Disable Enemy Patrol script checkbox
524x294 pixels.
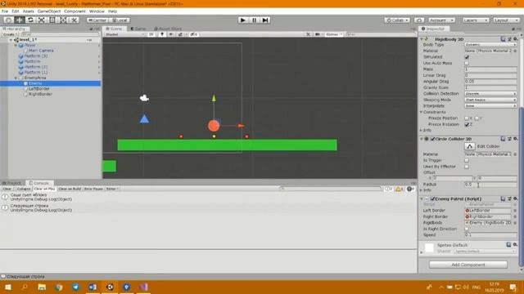click(433, 198)
